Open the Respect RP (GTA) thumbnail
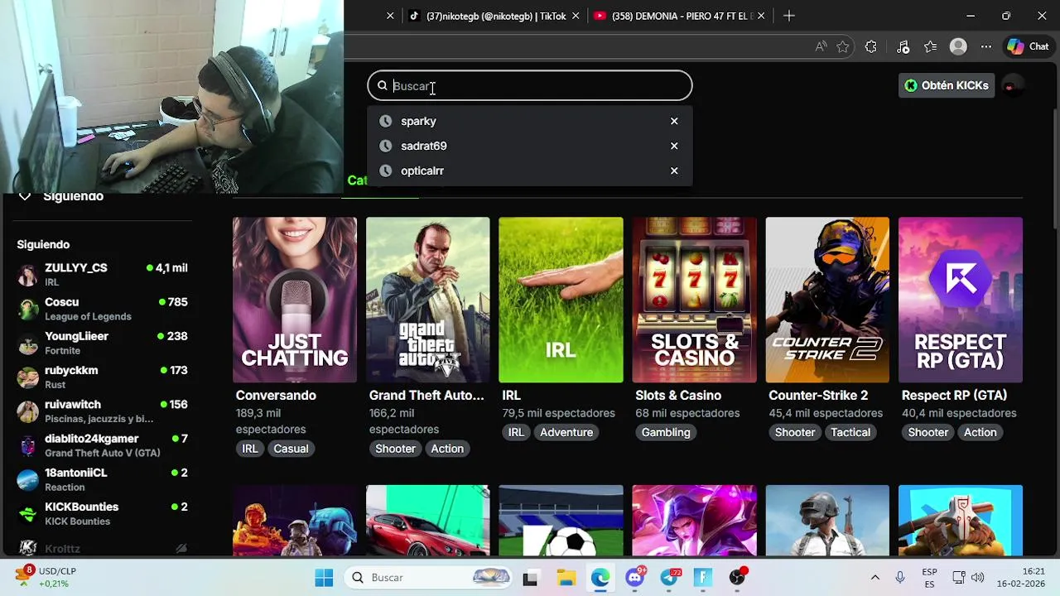Viewport: 1060px width, 596px height. click(961, 300)
